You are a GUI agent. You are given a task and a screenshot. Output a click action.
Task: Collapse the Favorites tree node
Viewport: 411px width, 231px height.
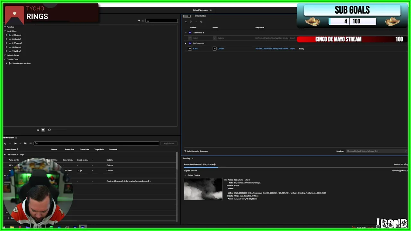pos(5,27)
